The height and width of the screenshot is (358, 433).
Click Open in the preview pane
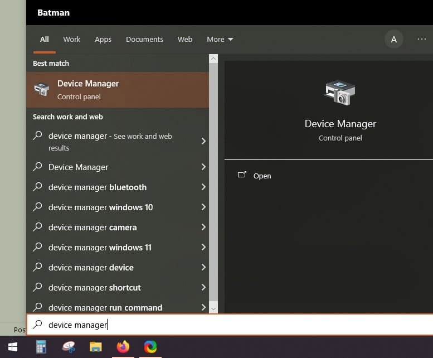click(x=262, y=176)
